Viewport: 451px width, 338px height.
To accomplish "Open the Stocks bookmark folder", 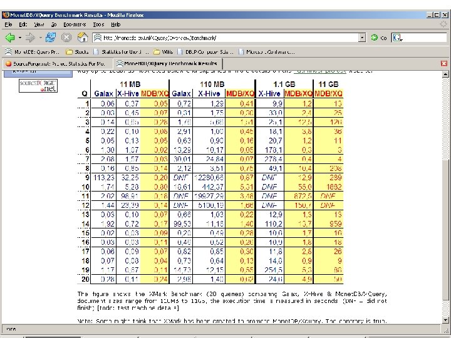I will [x=77, y=52].
